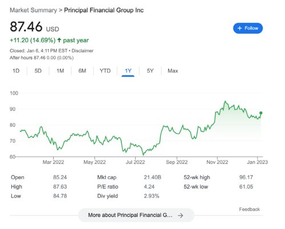Image resolution: width=285 pixels, height=229 pixels.
Task: Click the USD currency label
Action: [x=52, y=29]
